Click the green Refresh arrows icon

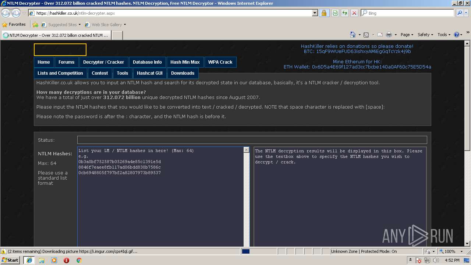point(345,13)
